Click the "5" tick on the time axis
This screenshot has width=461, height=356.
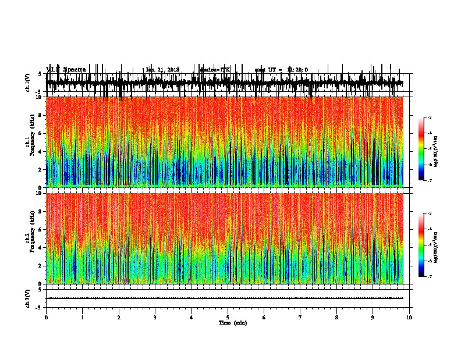228,318
